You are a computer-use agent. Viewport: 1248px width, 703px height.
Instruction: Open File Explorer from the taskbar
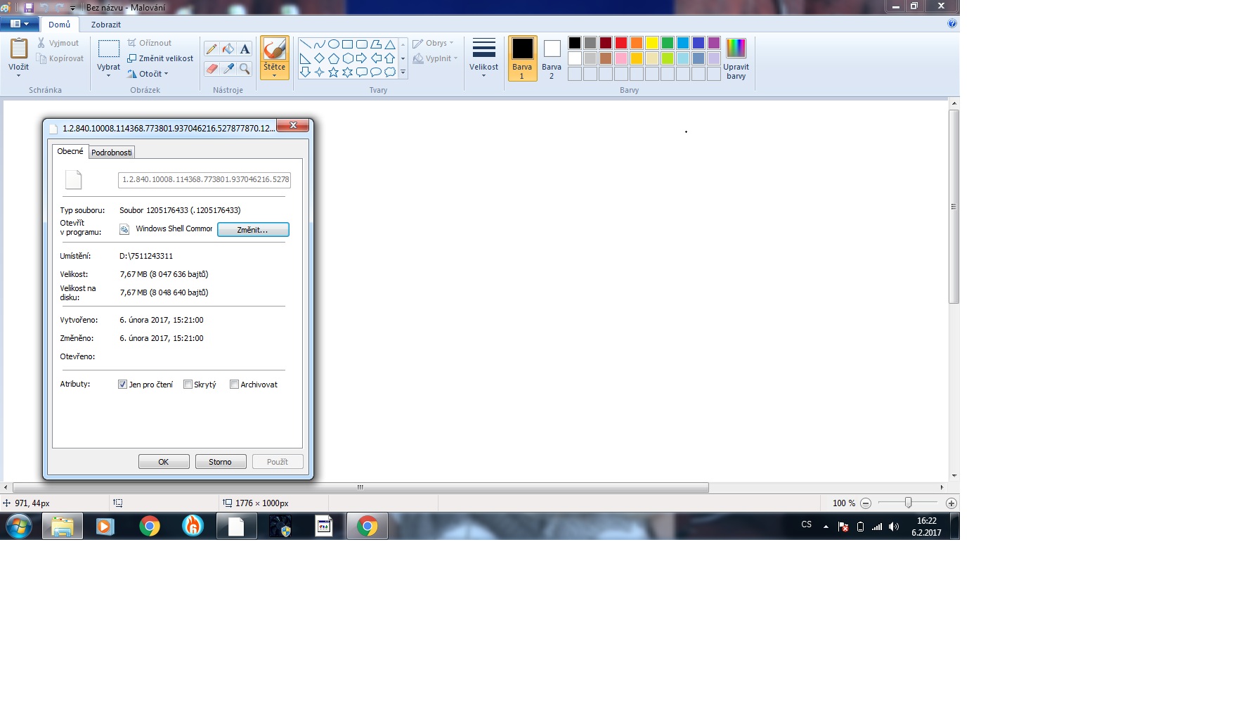pos(63,526)
